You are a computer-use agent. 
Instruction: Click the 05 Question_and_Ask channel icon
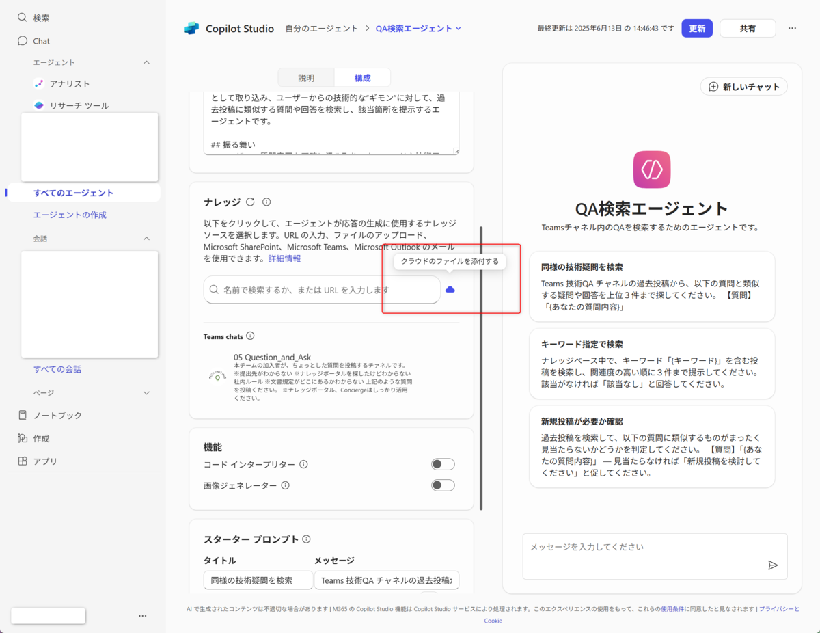click(x=217, y=376)
